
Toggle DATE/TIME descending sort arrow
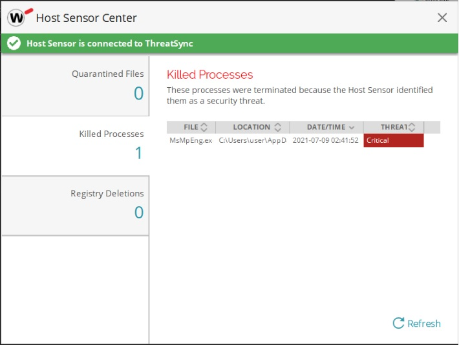click(x=352, y=127)
